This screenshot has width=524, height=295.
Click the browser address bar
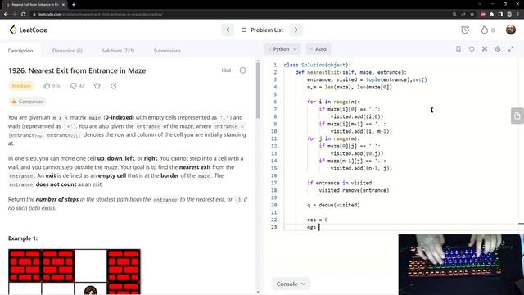tap(241, 15)
